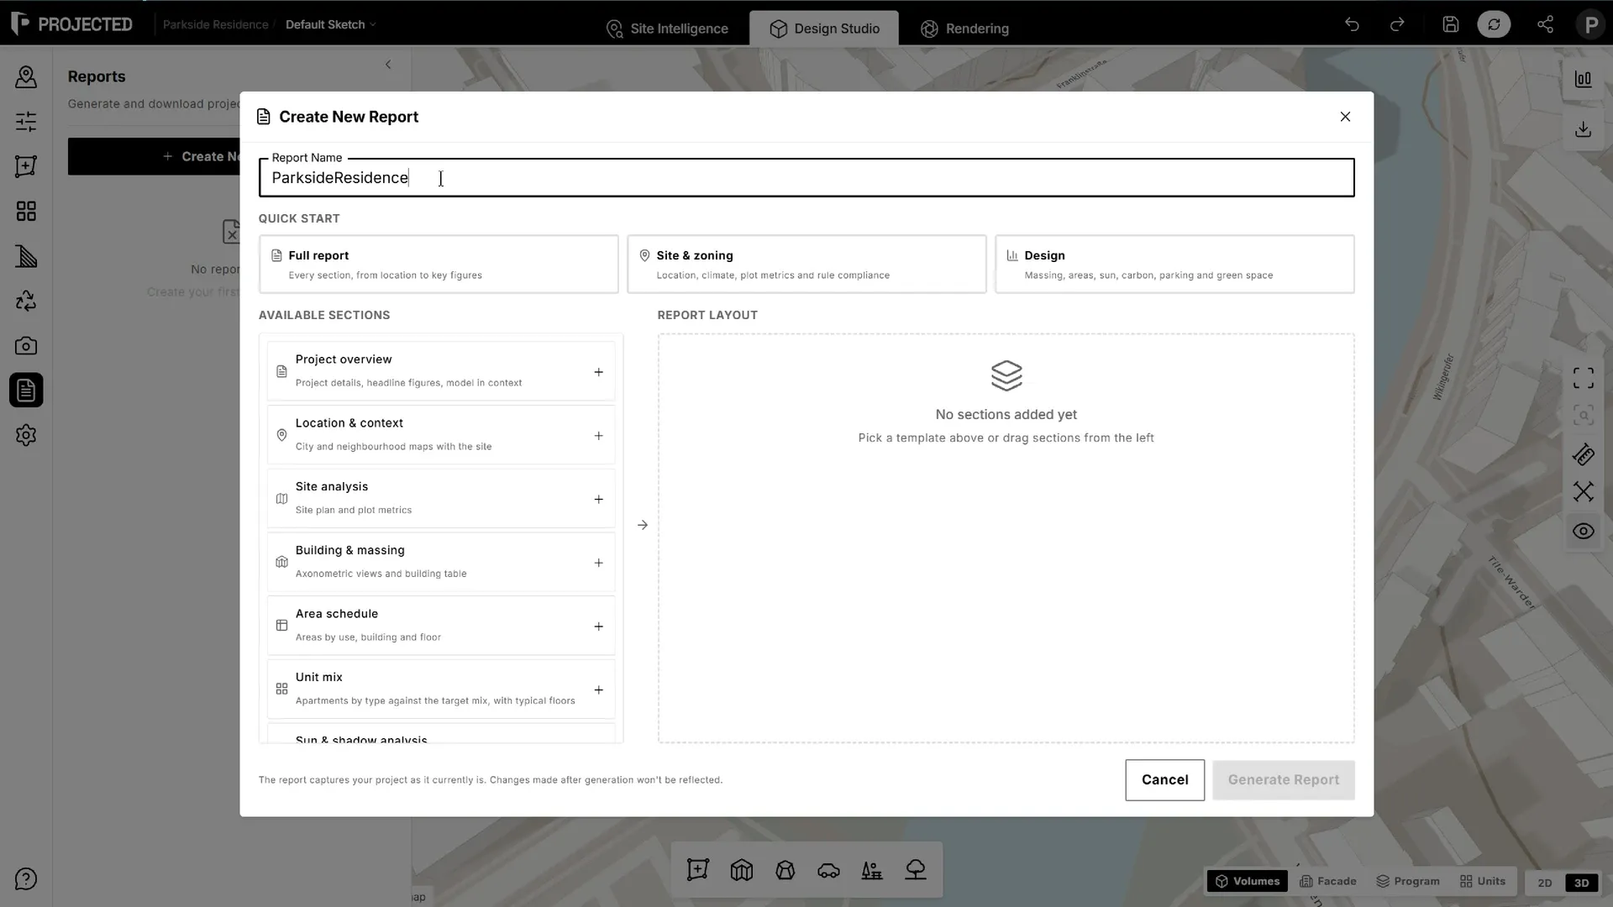Click the undo arrow icon
Screen dimensions: 1613x907
click(1352, 24)
